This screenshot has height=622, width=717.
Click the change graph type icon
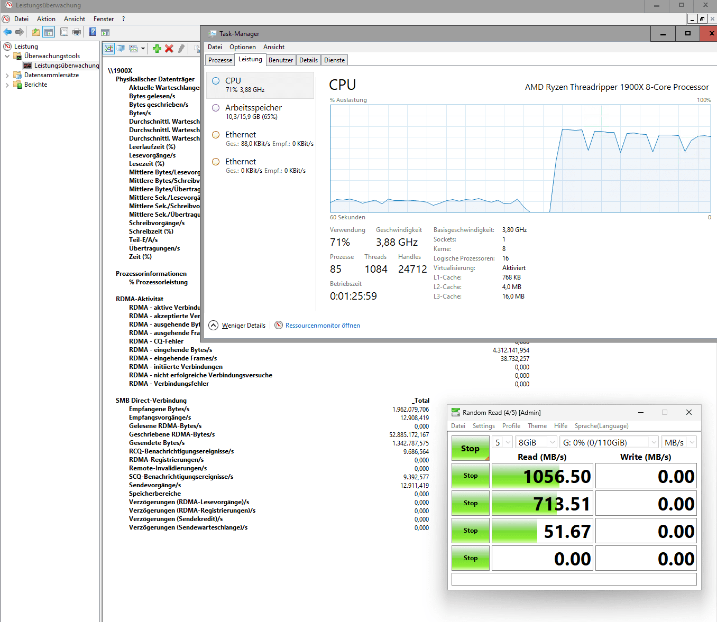[133, 49]
